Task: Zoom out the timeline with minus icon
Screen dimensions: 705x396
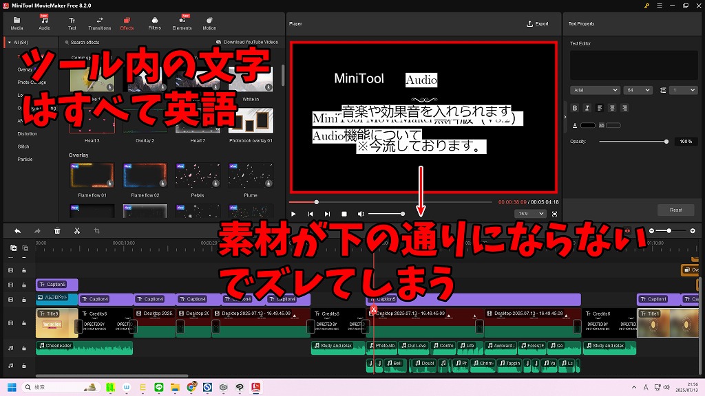Action: coord(651,231)
